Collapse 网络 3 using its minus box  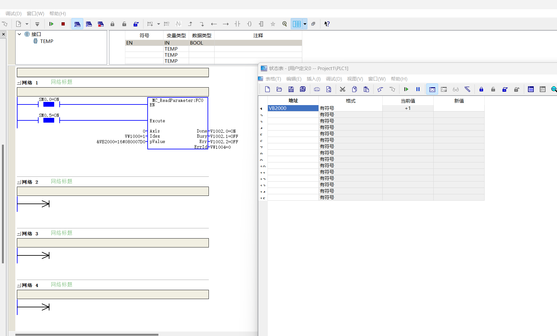coord(19,234)
